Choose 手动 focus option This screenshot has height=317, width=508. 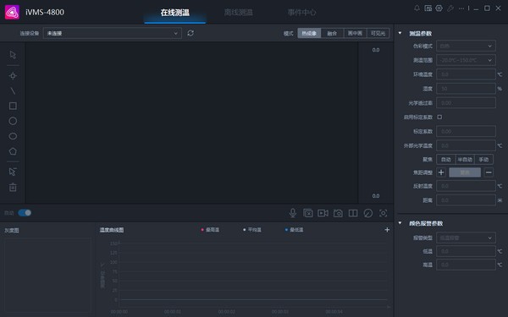(483, 160)
